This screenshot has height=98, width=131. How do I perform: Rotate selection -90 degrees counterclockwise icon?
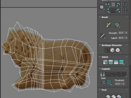pyautogui.click(x=118, y=5)
